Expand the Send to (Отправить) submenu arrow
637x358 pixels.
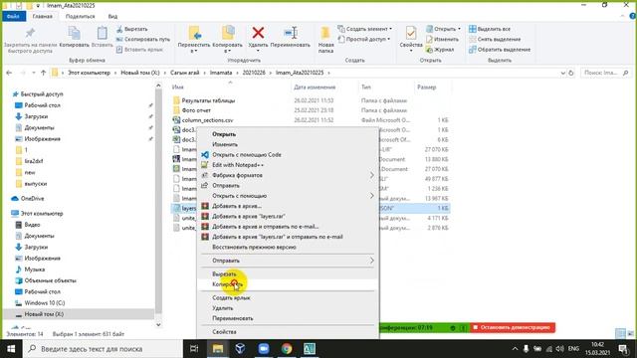coord(371,261)
